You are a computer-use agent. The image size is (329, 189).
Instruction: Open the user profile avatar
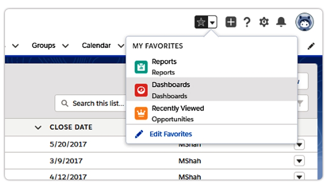[x=304, y=22]
